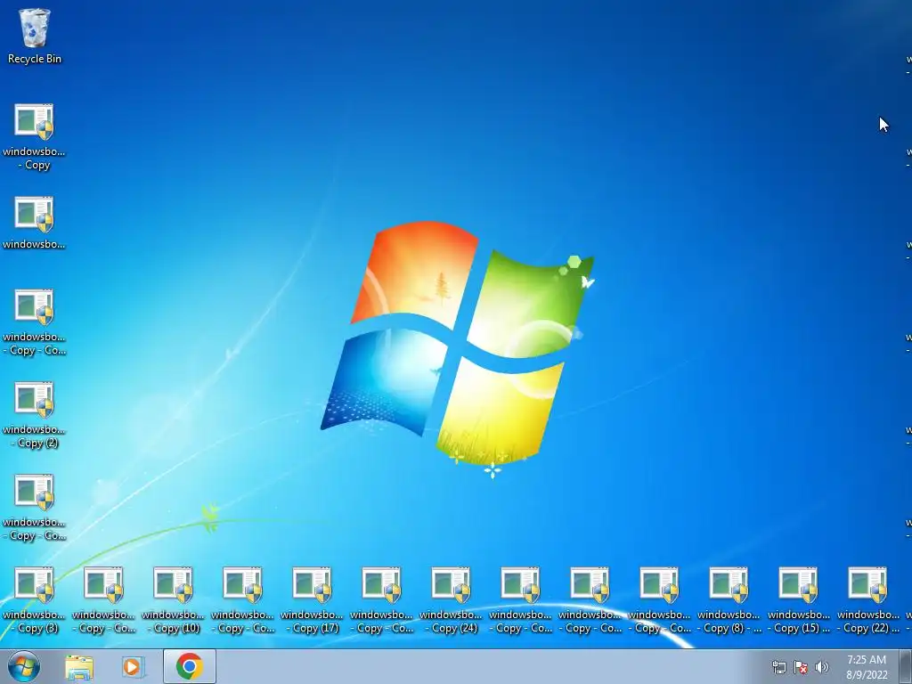Viewport: 912px width, 684px height.
Task: Open the clock showing 7:25 AM
Action: [867, 667]
